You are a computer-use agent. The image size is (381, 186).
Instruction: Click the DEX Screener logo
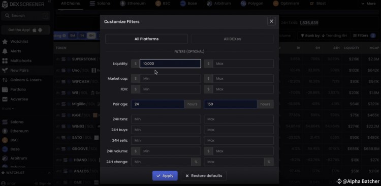pos(23,5)
